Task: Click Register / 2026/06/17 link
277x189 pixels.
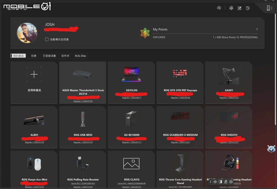Action: tap(132, 98)
